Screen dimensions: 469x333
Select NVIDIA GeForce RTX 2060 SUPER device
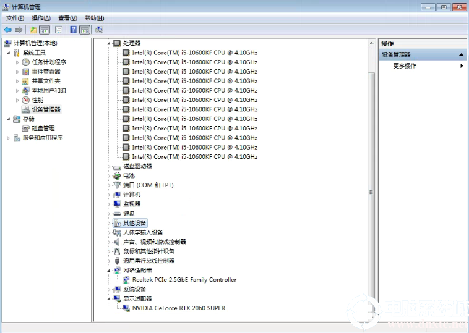pos(179,308)
